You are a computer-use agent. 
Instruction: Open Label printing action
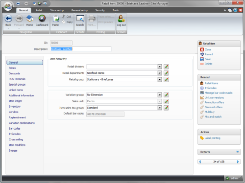(x=212, y=138)
